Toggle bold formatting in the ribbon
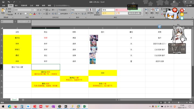The height and width of the screenshot is (109, 194). 15,14
